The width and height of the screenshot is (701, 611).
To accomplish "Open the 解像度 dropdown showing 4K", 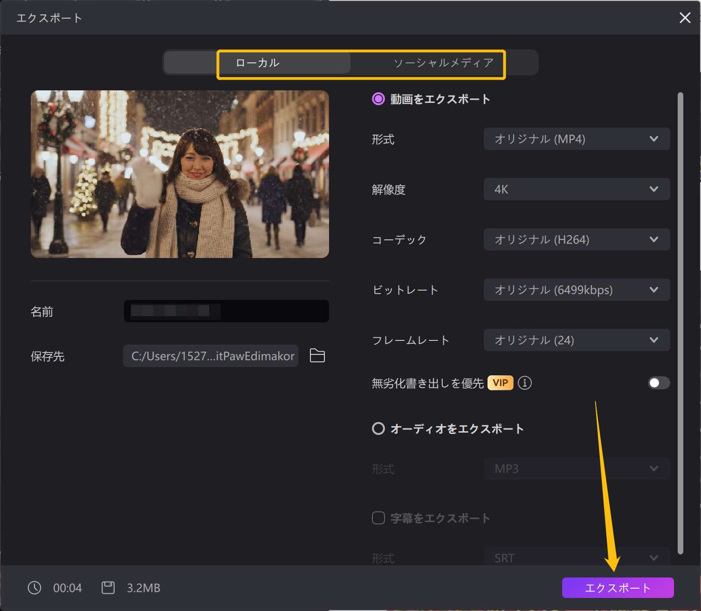I will tap(577, 189).
